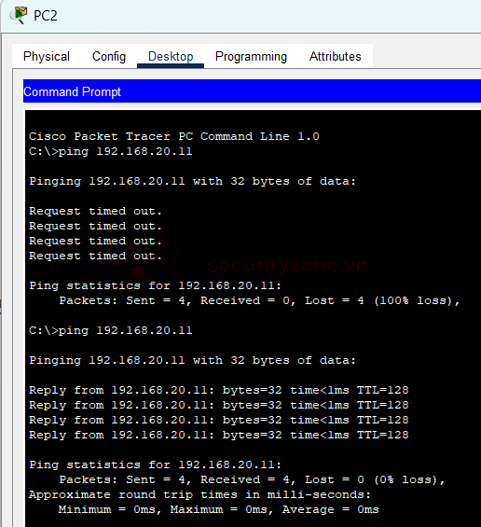Go to the Programming tab
The image size is (481, 527).
[x=251, y=56]
